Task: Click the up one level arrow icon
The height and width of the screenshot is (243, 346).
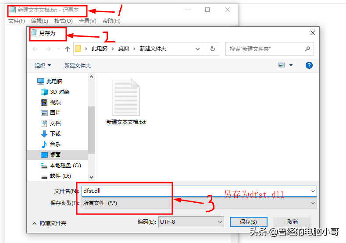Action: (x=68, y=49)
